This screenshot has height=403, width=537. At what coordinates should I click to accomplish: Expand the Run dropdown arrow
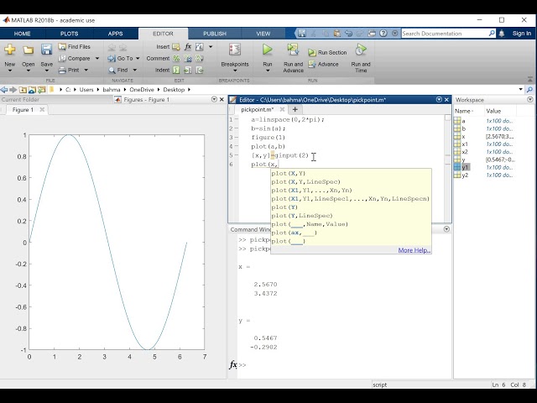coord(268,71)
